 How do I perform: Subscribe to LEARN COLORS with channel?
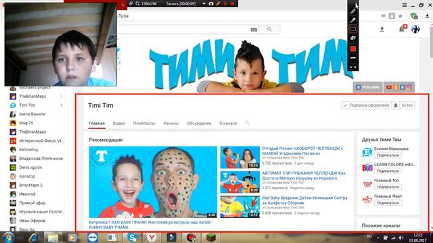tap(388, 171)
